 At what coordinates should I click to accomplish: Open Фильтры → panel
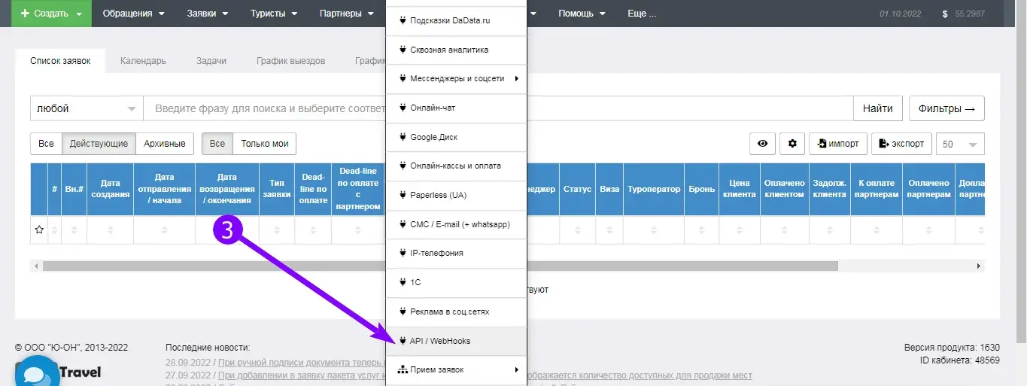pyautogui.click(x=946, y=108)
